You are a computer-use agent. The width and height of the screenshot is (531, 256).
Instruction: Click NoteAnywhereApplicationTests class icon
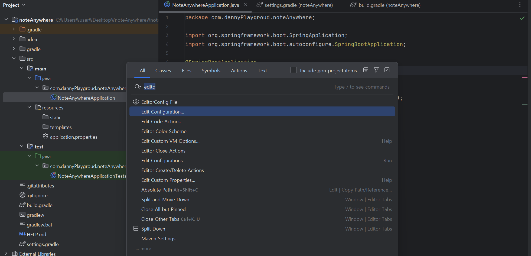[53, 176]
